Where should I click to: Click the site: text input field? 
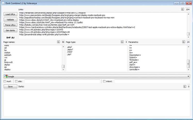[x=62, y=82]
